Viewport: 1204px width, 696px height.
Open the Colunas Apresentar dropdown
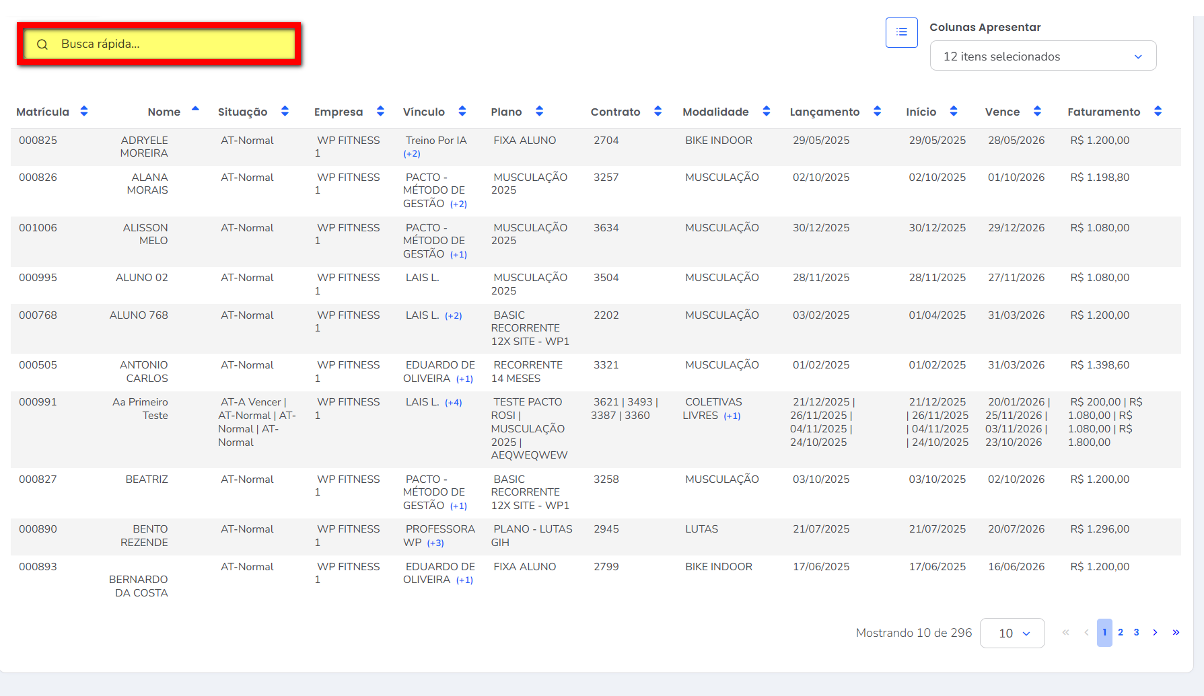1042,56
